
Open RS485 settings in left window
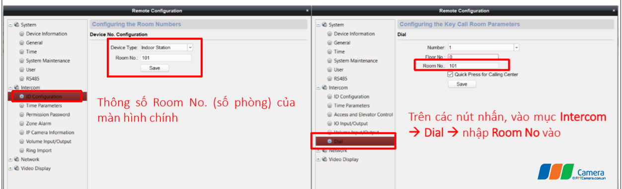(32, 79)
